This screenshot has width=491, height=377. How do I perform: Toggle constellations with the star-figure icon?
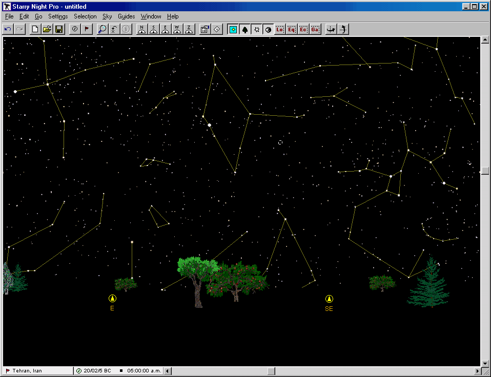click(x=257, y=29)
